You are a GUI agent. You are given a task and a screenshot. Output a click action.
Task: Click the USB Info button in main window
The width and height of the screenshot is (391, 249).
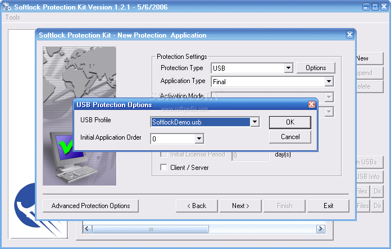click(x=369, y=177)
